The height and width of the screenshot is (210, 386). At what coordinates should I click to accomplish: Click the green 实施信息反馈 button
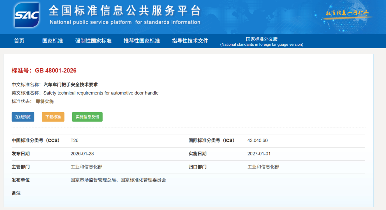[x=87, y=117]
